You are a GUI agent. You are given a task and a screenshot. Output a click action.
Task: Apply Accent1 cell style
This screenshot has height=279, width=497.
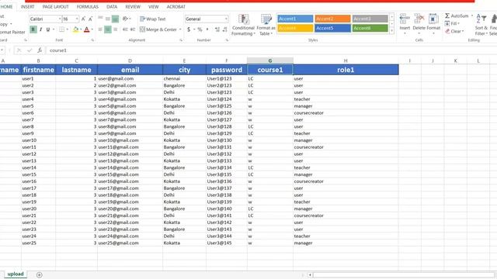tap(295, 19)
